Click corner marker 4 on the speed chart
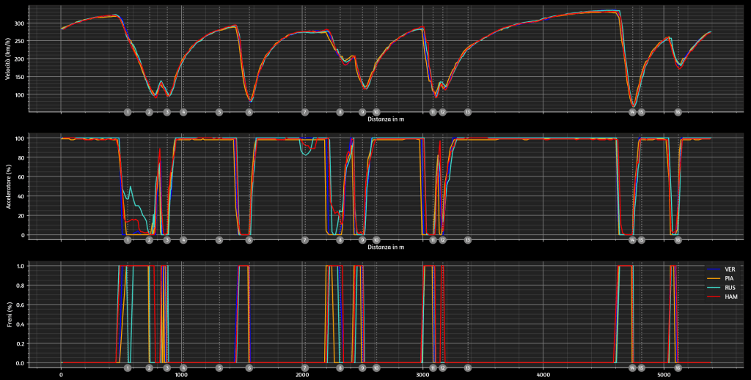Image resolution: width=751 pixels, height=380 pixels. (183, 112)
